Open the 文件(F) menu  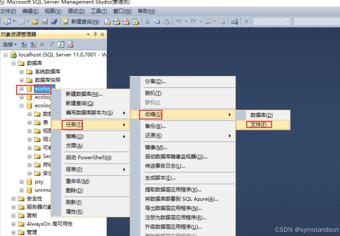click(8, 11)
